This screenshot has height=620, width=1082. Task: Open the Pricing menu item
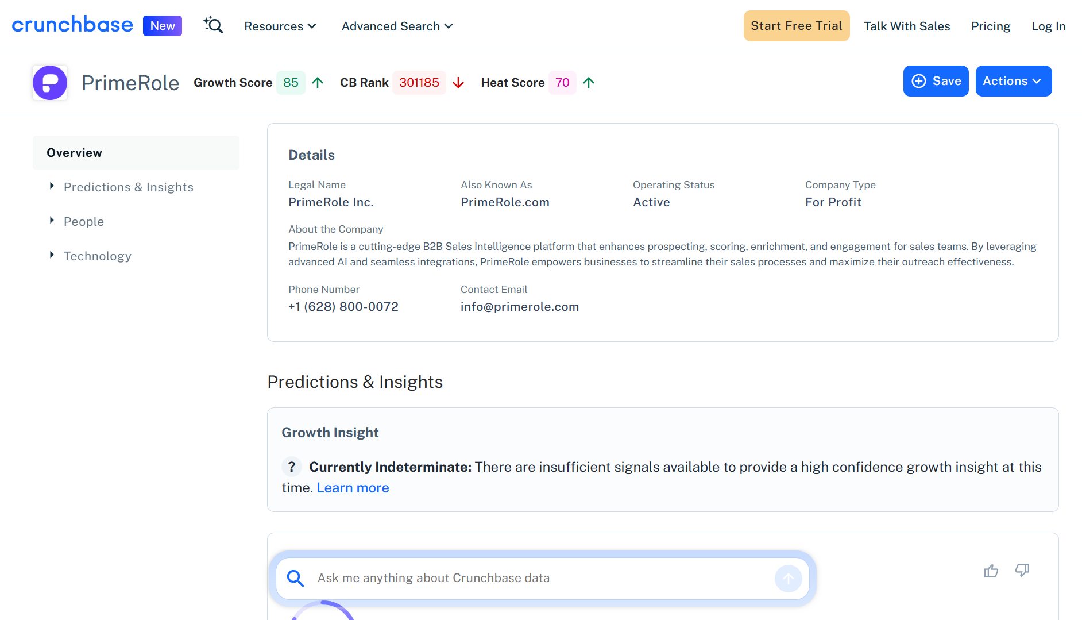coord(990,26)
